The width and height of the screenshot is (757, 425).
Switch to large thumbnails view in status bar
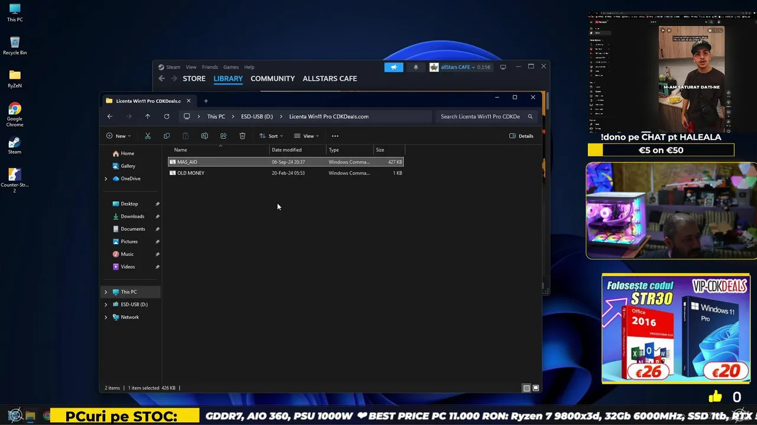coord(536,388)
